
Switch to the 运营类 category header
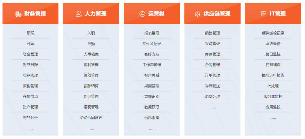156,14
